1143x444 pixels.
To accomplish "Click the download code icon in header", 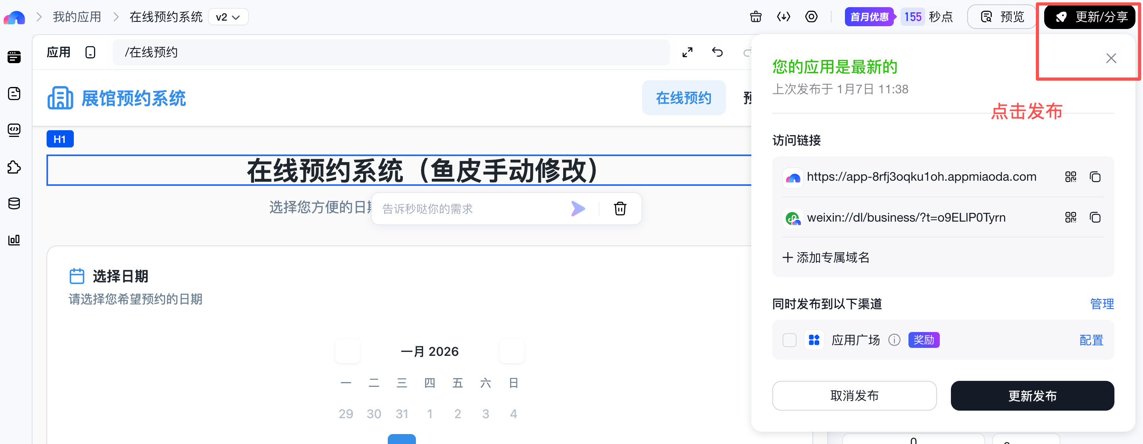I will pos(783,17).
